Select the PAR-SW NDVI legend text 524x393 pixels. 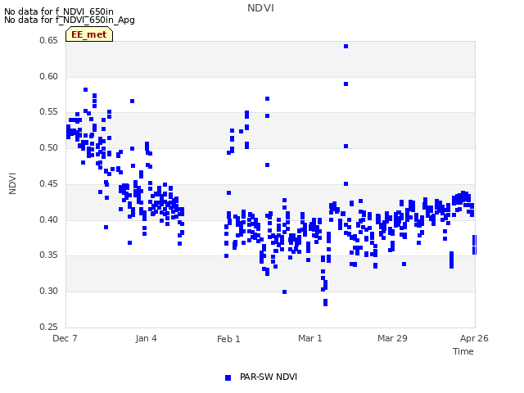(x=269, y=377)
